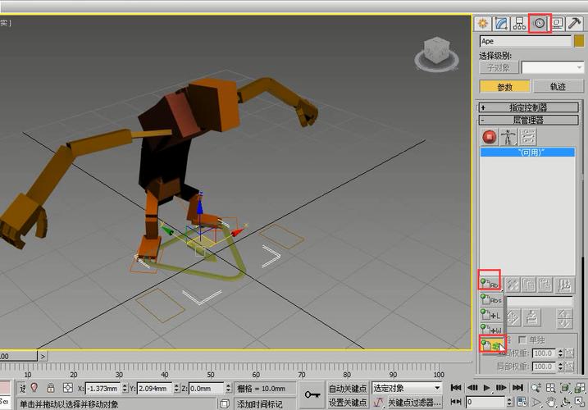588x410 pixels.
Task: Click the copy layer icon
Action: tap(529, 285)
